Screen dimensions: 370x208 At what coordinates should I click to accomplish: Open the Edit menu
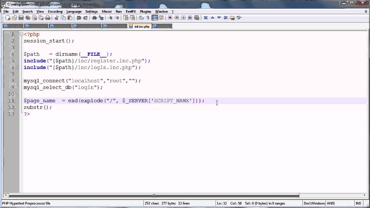pos(16,12)
